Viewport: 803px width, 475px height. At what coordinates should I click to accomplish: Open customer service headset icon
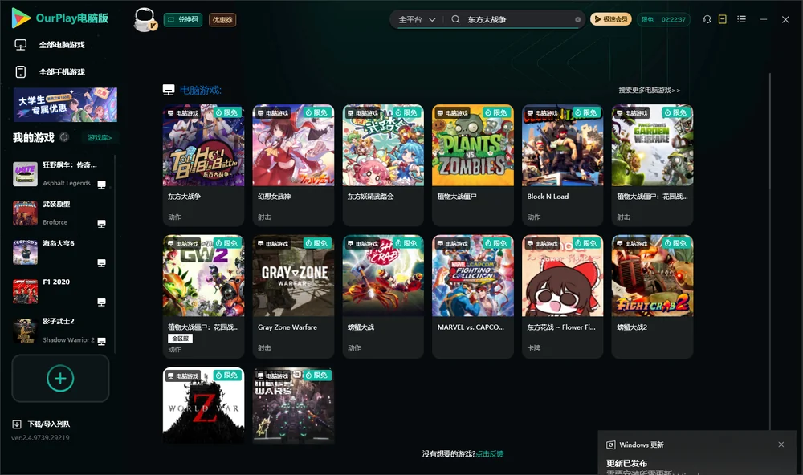(707, 19)
